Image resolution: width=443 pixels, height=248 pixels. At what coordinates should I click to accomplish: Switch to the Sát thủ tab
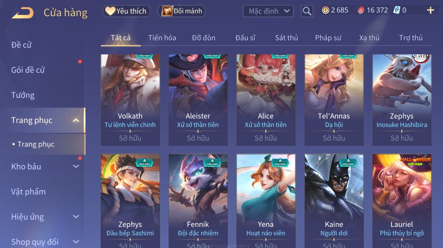click(286, 38)
